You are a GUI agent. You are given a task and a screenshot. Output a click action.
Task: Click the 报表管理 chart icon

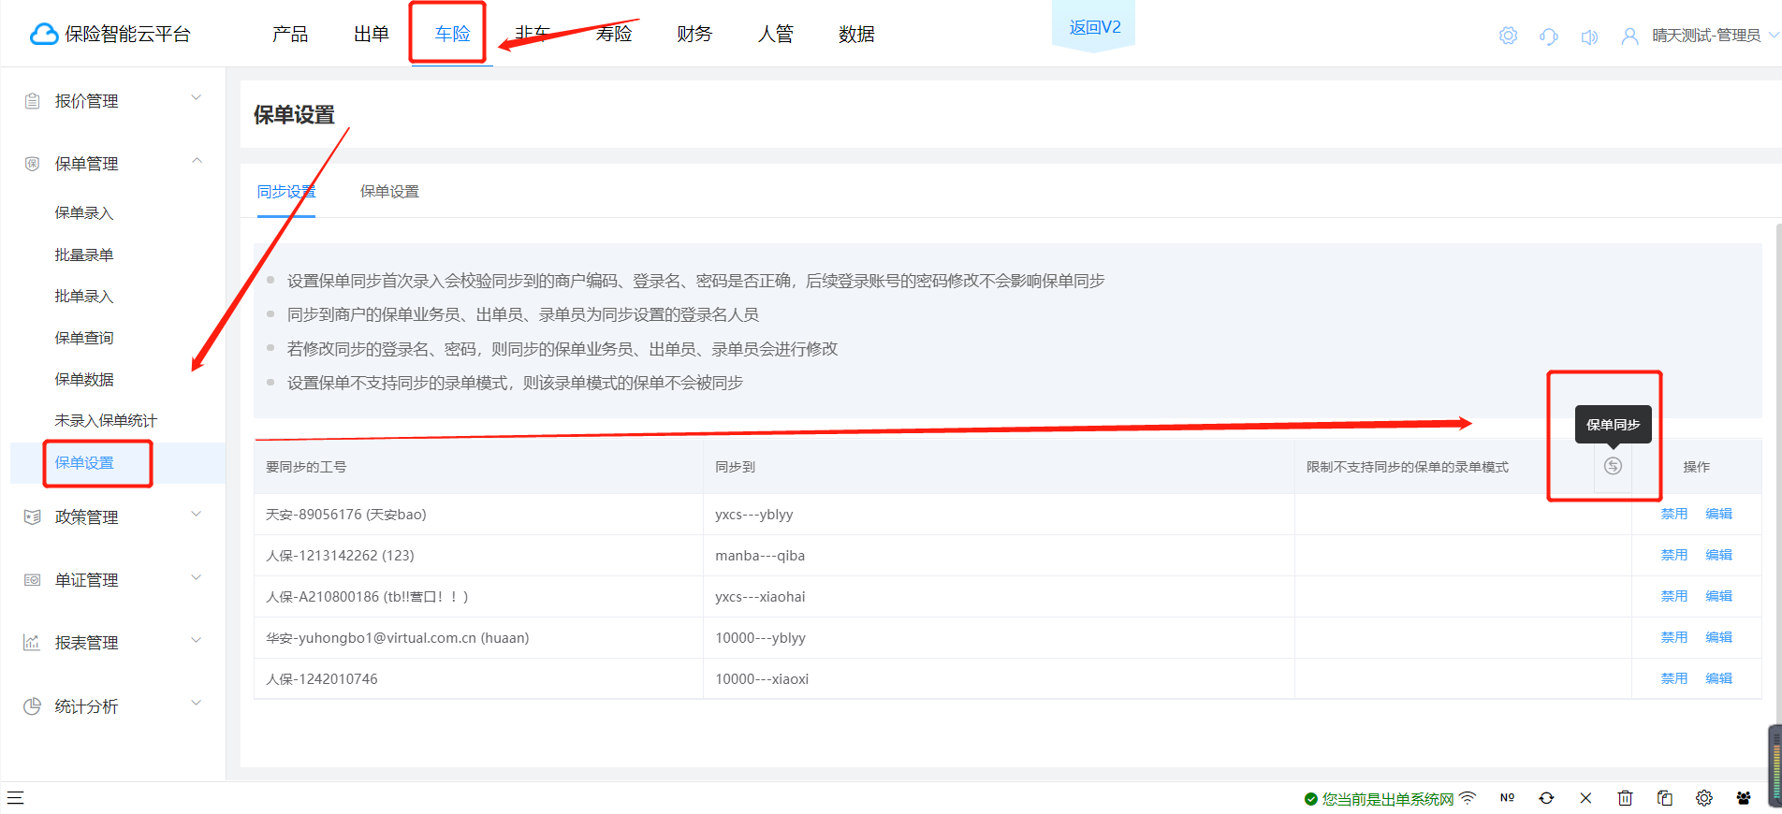32,643
